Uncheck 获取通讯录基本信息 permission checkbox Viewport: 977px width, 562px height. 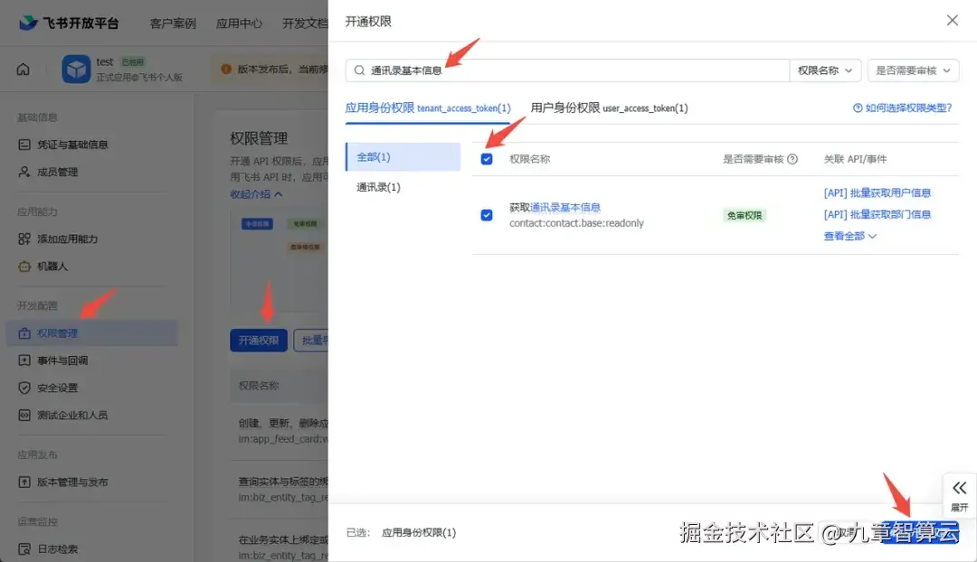487,215
